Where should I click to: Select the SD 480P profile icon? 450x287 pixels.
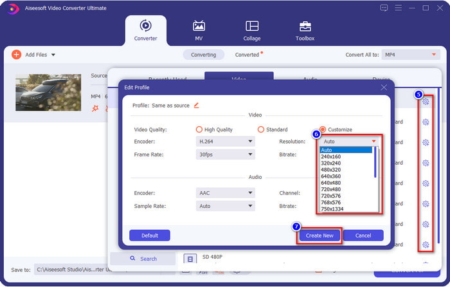190,259
